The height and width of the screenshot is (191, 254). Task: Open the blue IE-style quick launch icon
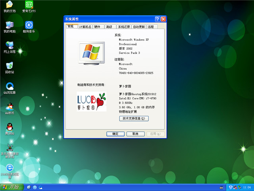point(35,187)
